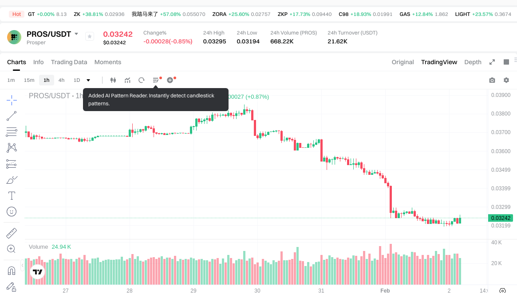Viewport: 517px width, 293px height.
Task: Switch to the Trading Data tab
Action: point(69,62)
